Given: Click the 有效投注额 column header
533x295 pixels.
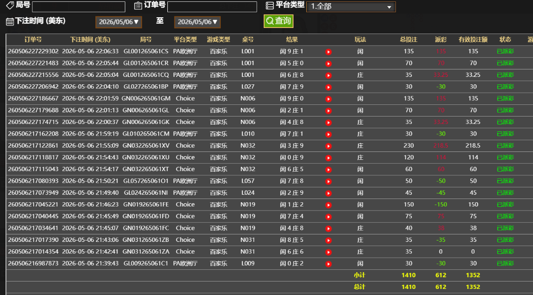Looking at the screenshot, I should pyautogui.click(x=473, y=40).
